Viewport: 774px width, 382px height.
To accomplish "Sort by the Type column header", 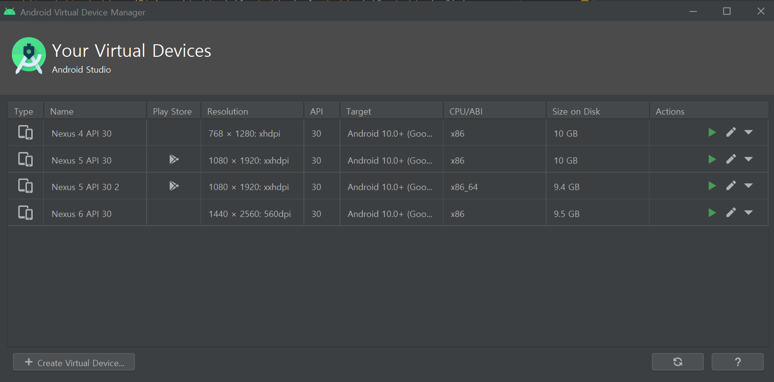I will click(25, 111).
